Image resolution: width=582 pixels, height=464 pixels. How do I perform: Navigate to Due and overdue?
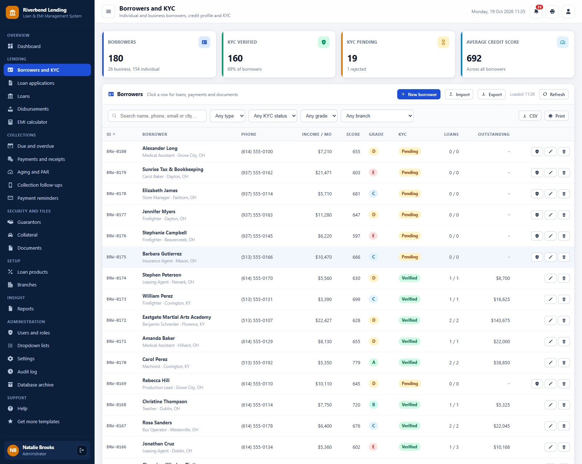[x=47, y=146]
